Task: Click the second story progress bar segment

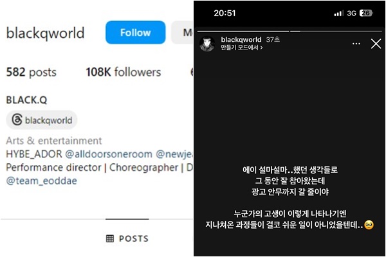Action: 336,31
